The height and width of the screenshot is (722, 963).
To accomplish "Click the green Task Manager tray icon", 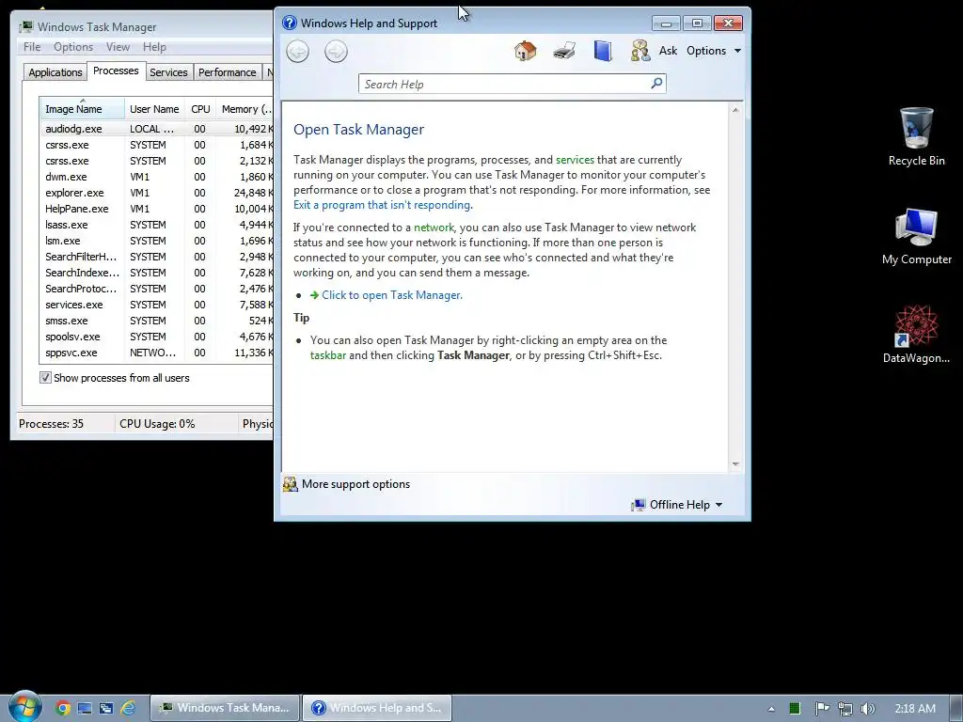I will pyautogui.click(x=794, y=709).
